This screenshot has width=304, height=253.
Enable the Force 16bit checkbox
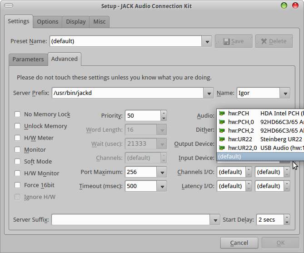click(x=17, y=185)
